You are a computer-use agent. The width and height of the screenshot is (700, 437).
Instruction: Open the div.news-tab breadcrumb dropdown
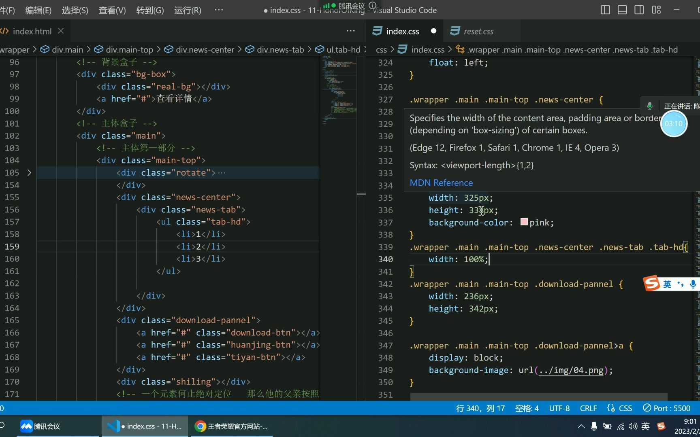point(275,49)
